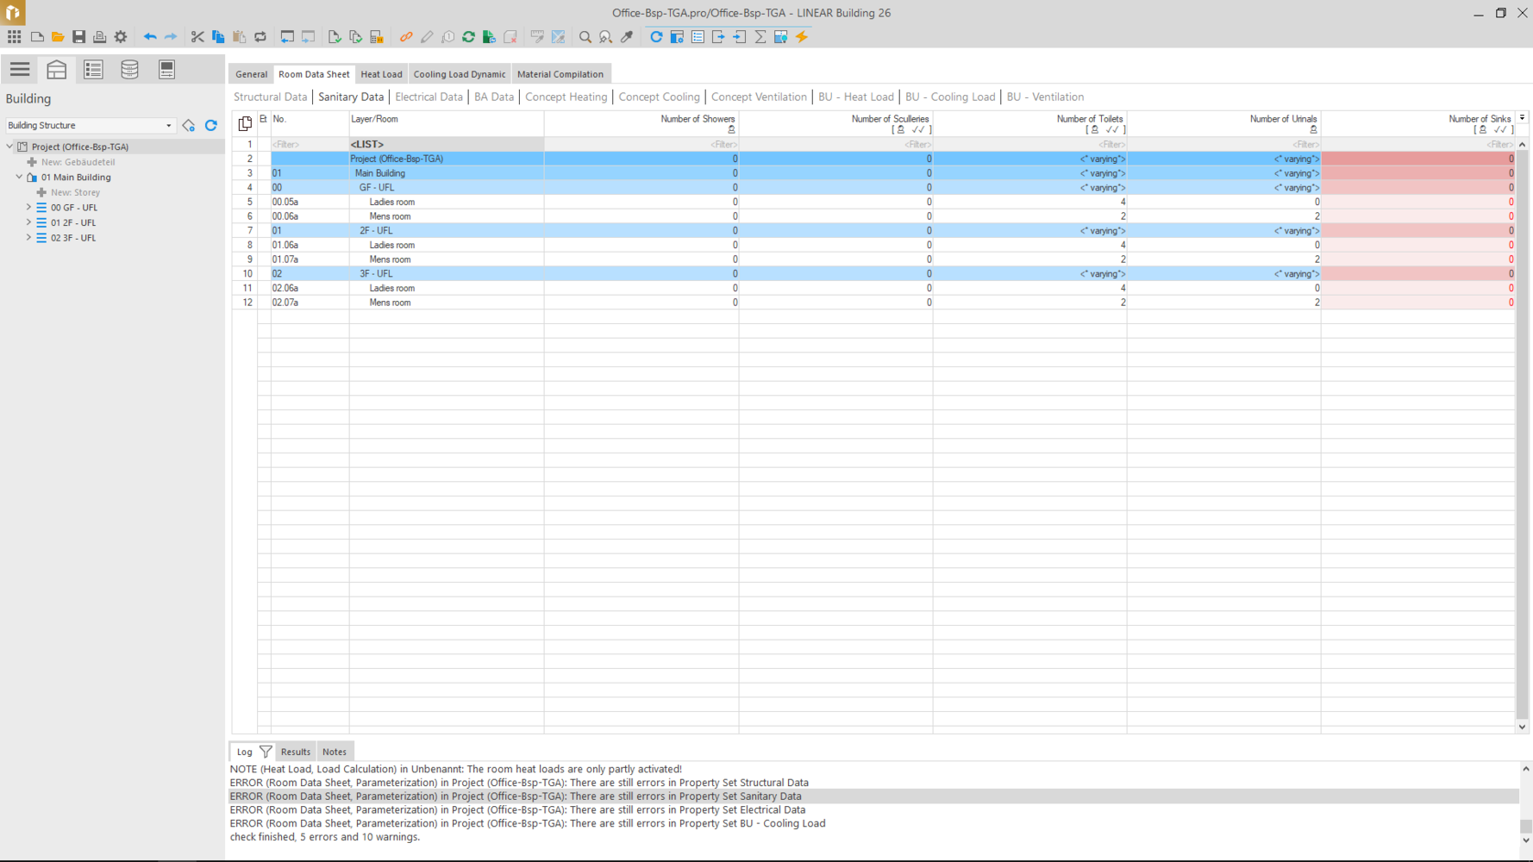Viewport: 1533px width, 862px height.
Task: Click the copy table icon in grid corner
Action: coord(245,123)
